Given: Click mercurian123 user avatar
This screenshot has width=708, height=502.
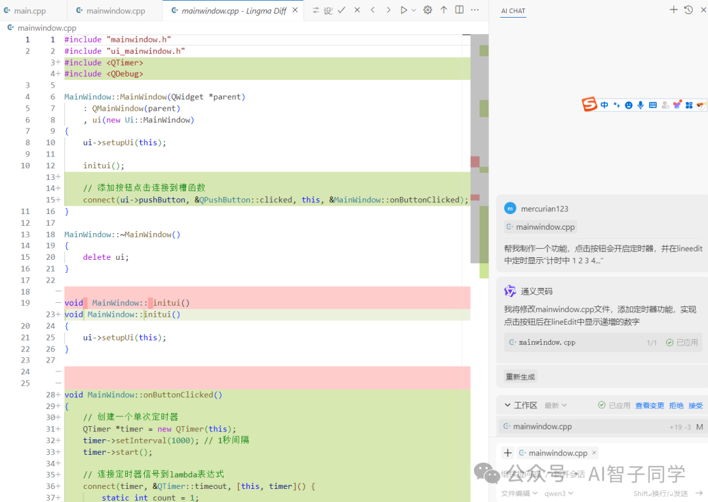Looking at the screenshot, I should 510,208.
